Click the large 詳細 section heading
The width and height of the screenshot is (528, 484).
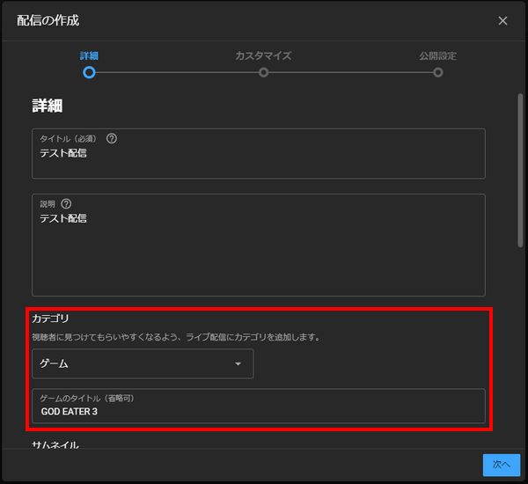point(48,106)
